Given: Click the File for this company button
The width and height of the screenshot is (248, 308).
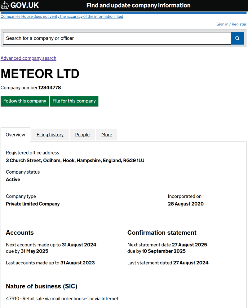Looking at the screenshot, I should click(74, 101).
